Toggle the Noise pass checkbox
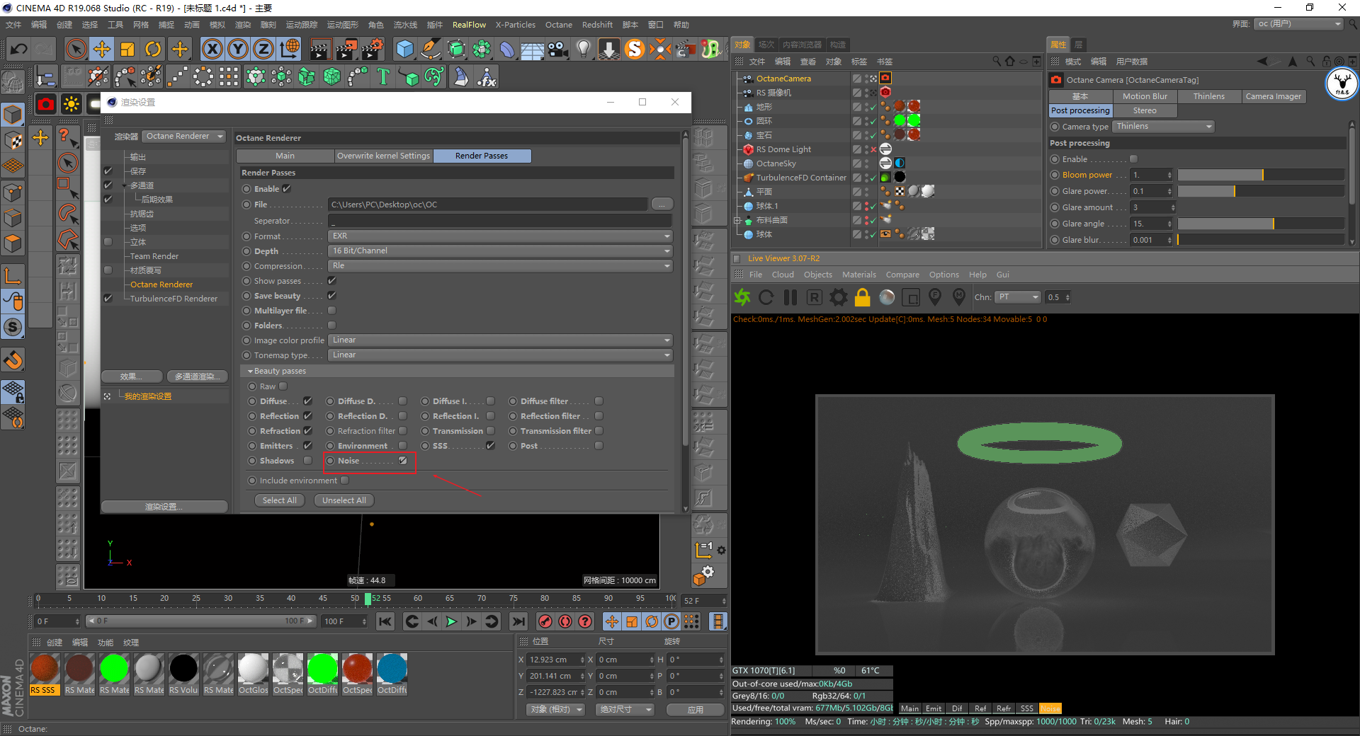 coord(403,461)
